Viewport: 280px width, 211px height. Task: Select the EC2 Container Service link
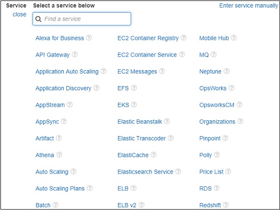[x=147, y=55]
